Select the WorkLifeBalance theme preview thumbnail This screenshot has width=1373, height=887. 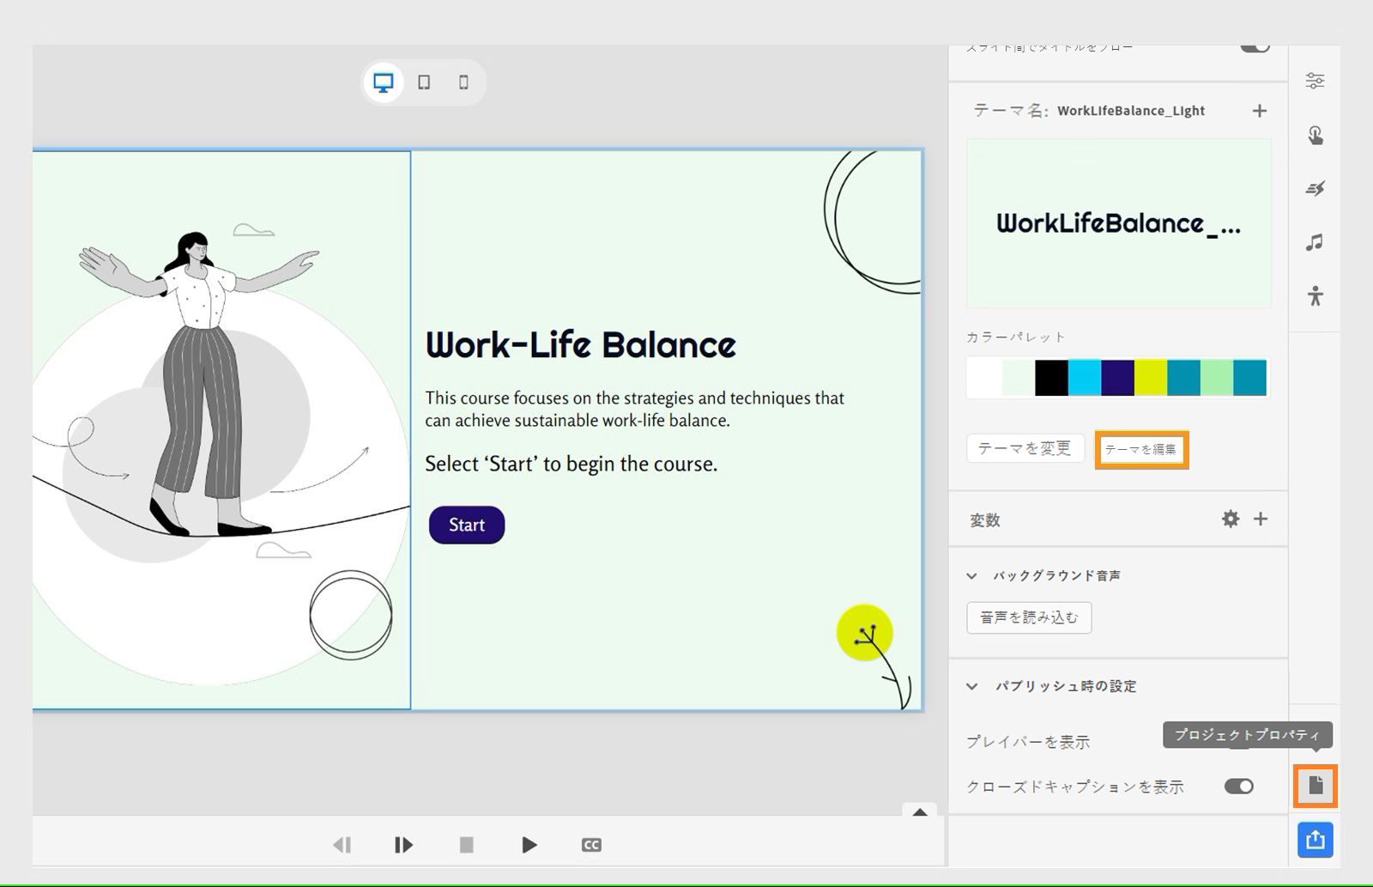coord(1119,223)
